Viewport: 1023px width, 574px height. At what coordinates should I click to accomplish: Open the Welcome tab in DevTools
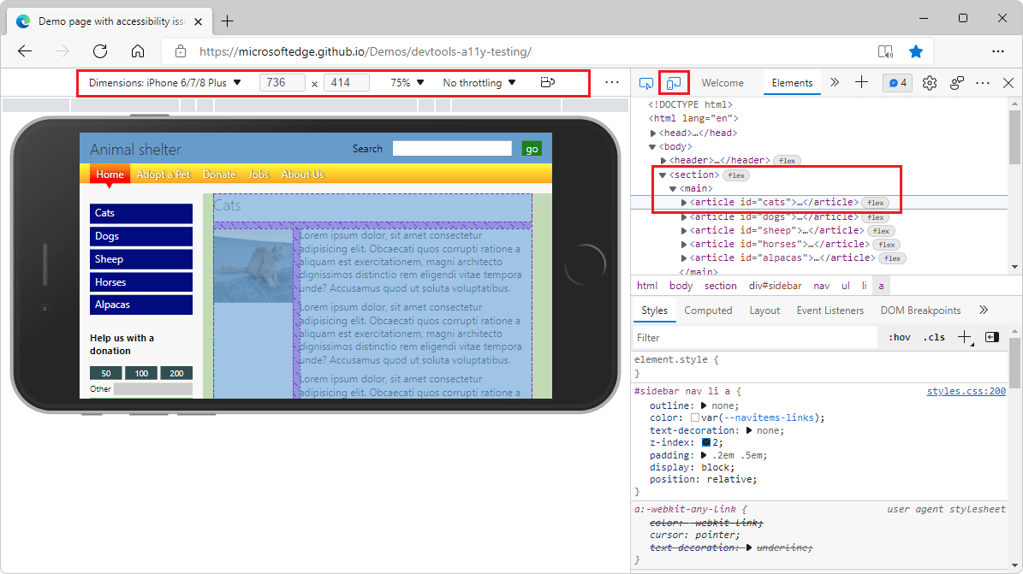click(x=724, y=82)
